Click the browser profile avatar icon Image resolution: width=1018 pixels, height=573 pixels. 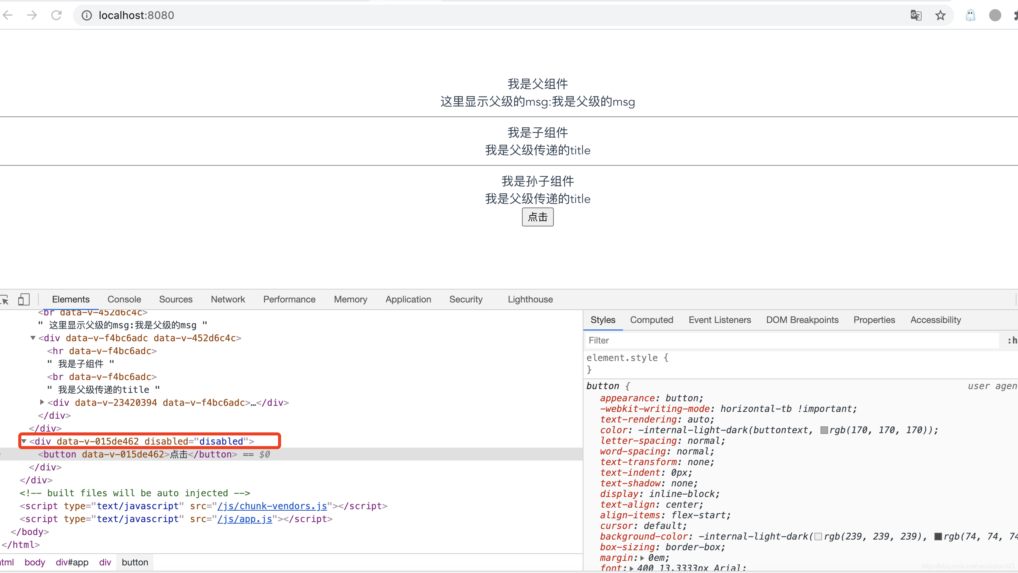pyautogui.click(x=996, y=15)
